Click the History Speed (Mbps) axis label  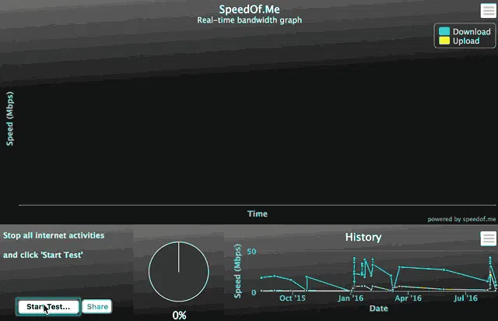coord(237,271)
